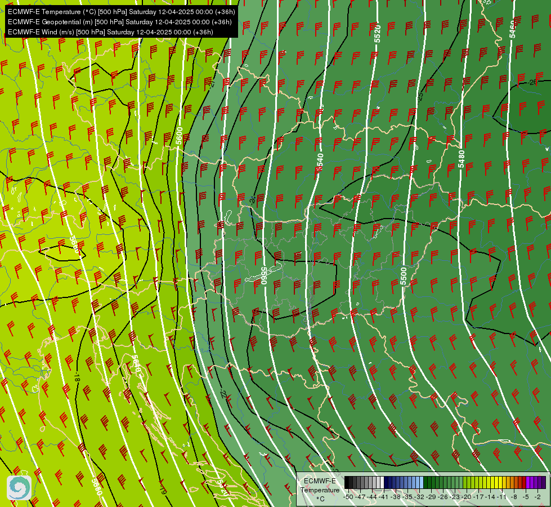Click the 5640 geopotential contour label
The height and width of the screenshot is (507, 551).
pyautogui.click(x=136, y=364)
